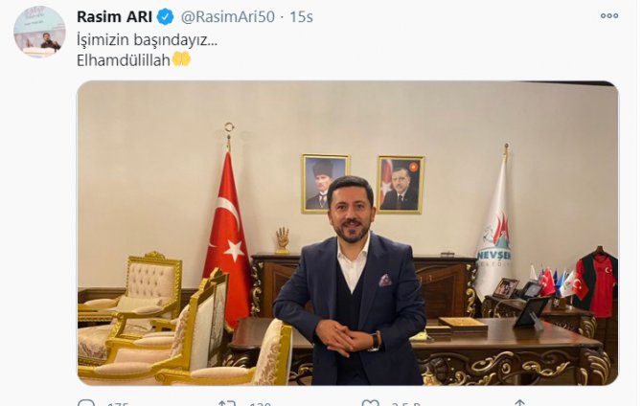The height and width of the screenshot is (406, 642).
Task: Click the folded hands emoji
Action: [x=181, y=59]
